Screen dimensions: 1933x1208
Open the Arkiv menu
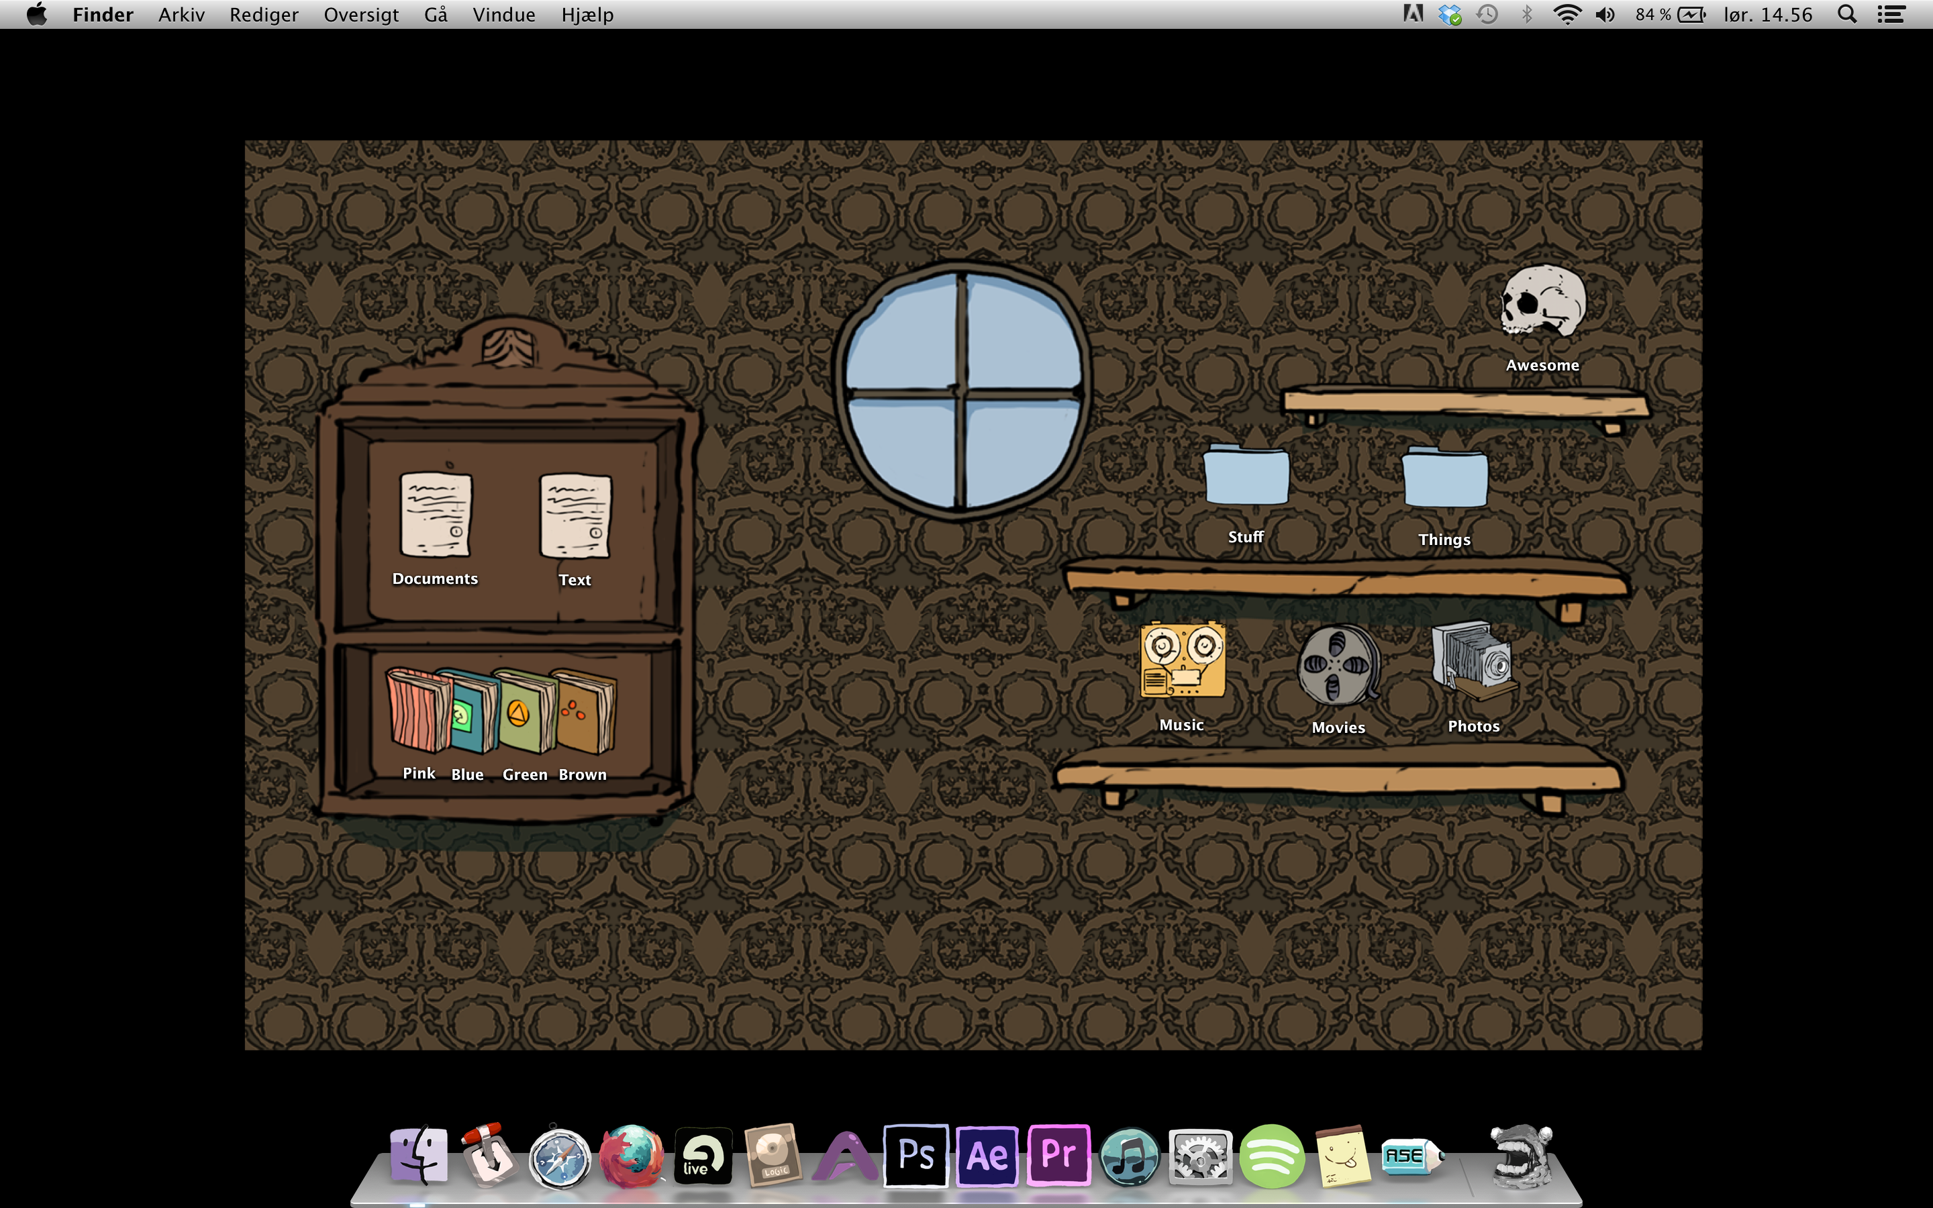(x=181, y=14)
